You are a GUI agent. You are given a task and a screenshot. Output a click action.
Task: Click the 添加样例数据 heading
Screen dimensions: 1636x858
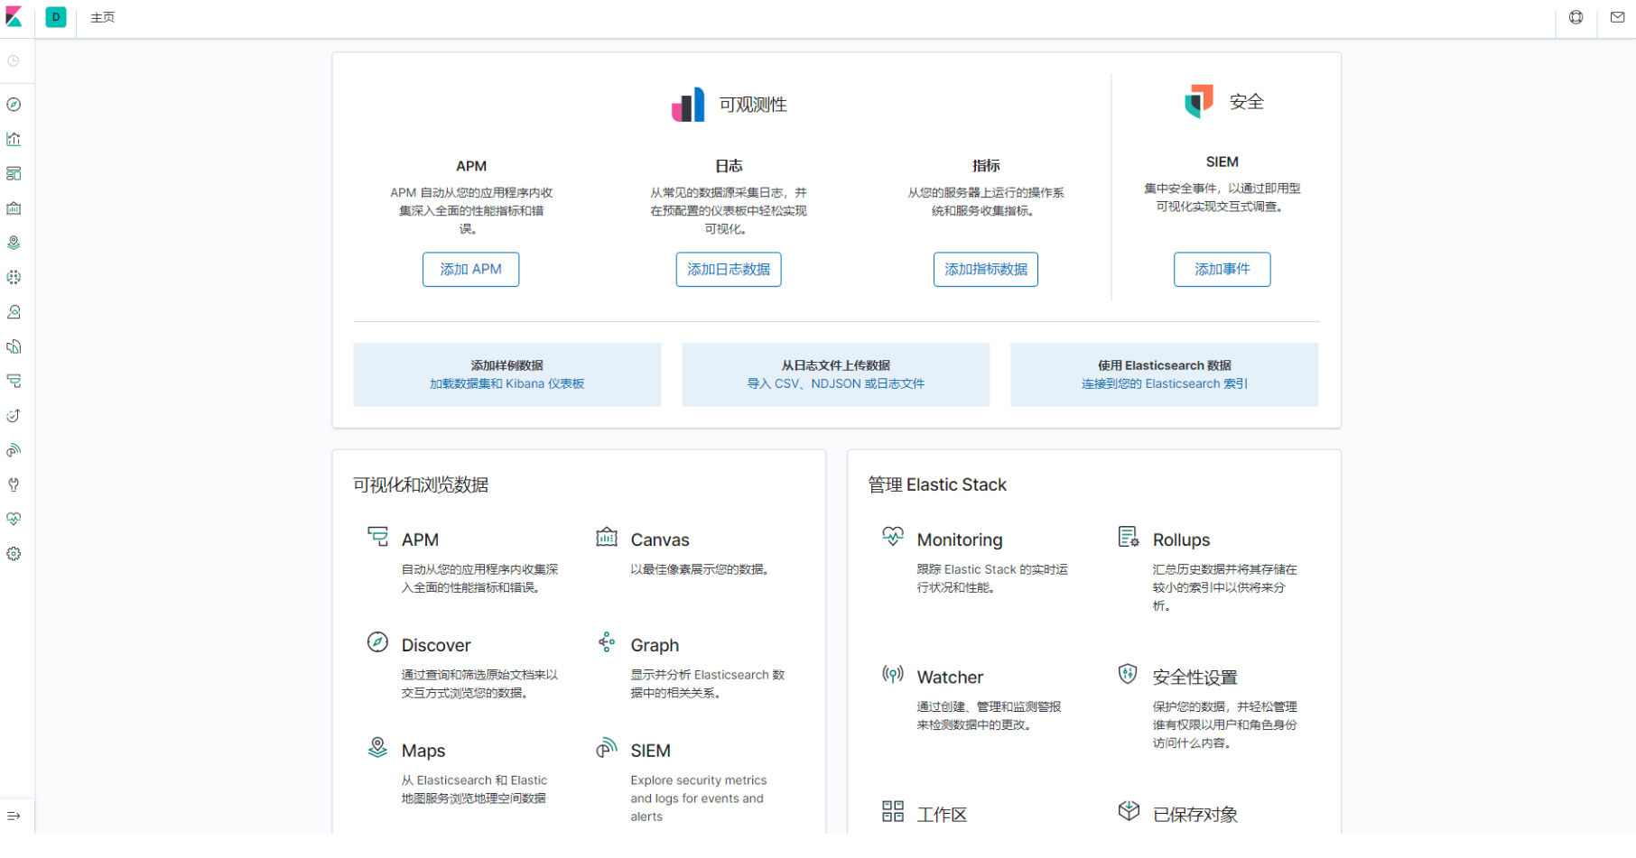point(507,365)
